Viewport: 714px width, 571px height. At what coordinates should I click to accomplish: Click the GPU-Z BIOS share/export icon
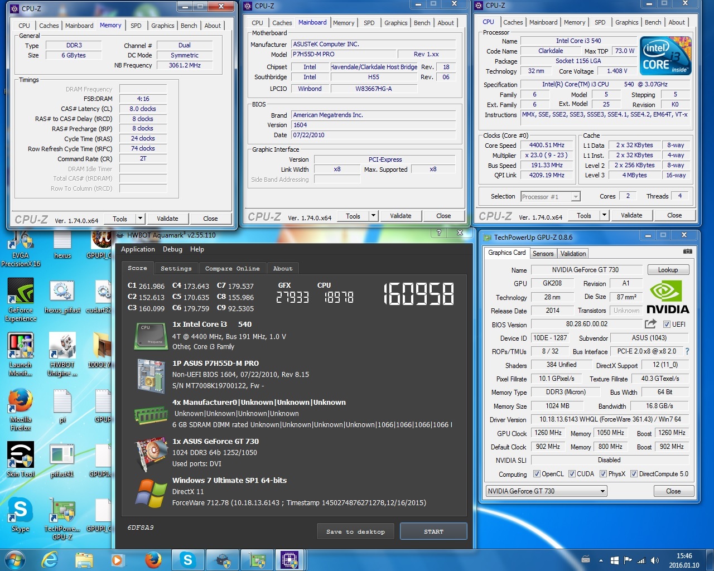(x=650, y=324)
